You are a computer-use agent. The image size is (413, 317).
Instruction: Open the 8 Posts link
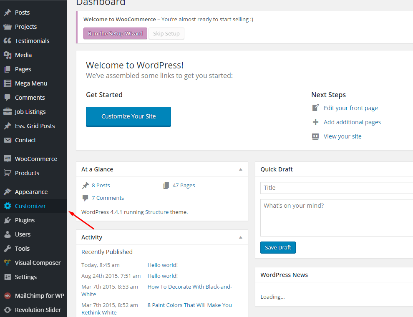101,185
